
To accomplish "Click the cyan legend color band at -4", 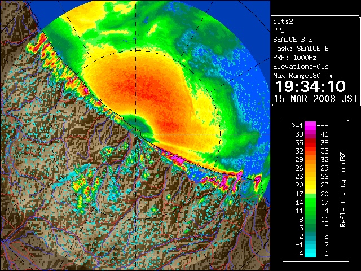I will click(x=310, y=253).
